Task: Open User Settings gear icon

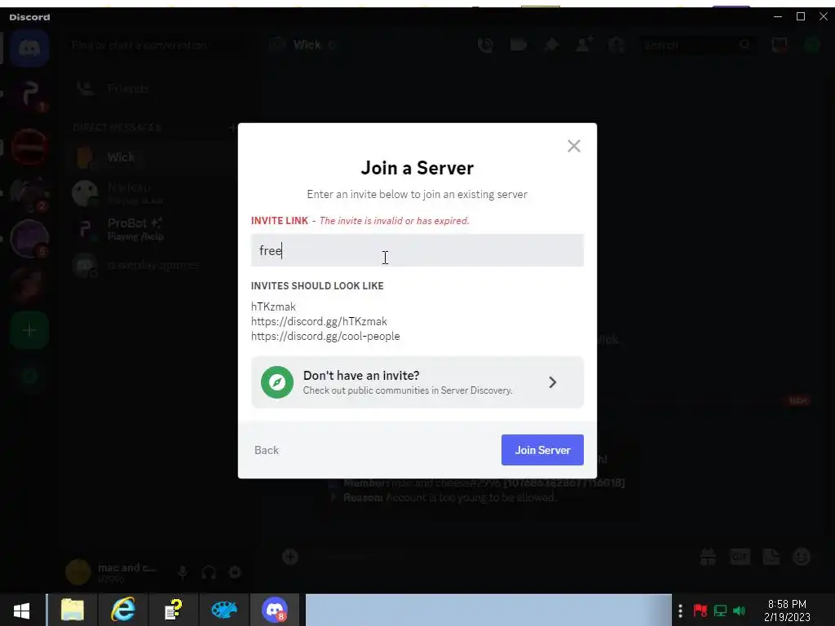Action: 235,572
